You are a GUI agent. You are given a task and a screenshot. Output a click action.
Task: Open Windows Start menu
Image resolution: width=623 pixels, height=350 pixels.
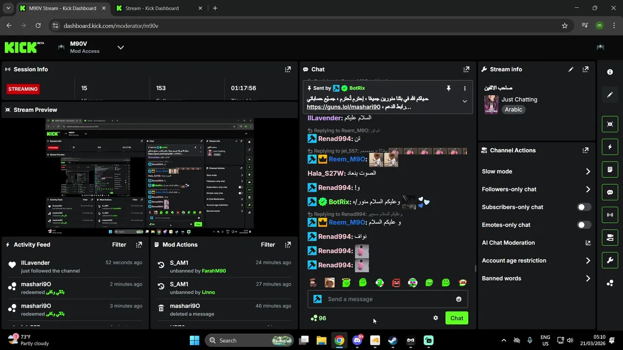click(194, 340)
